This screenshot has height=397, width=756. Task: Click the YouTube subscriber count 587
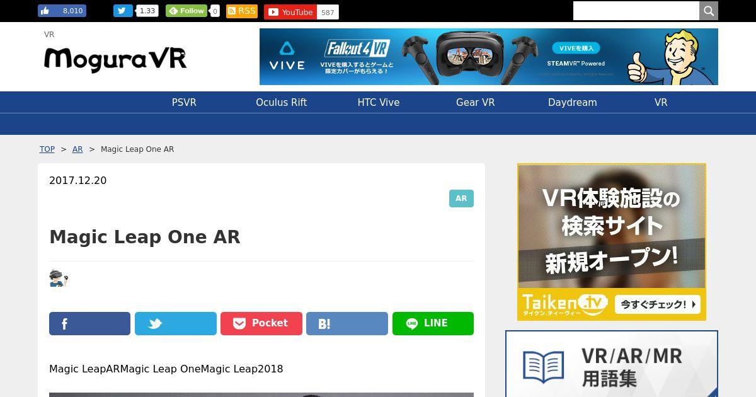(x=328, y=12)
